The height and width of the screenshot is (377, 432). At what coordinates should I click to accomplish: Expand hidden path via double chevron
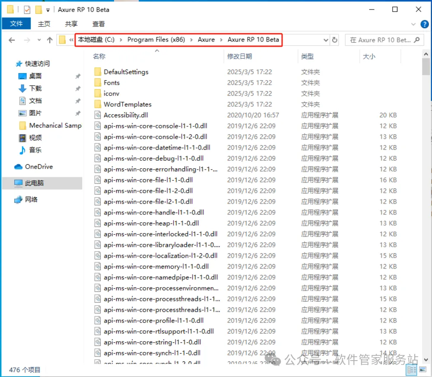(x=71, y=40)
